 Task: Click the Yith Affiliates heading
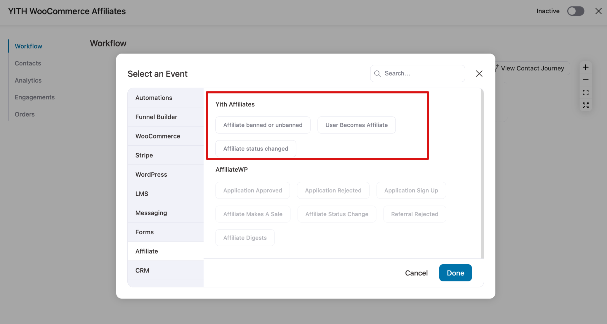click(x=235, y=104)
